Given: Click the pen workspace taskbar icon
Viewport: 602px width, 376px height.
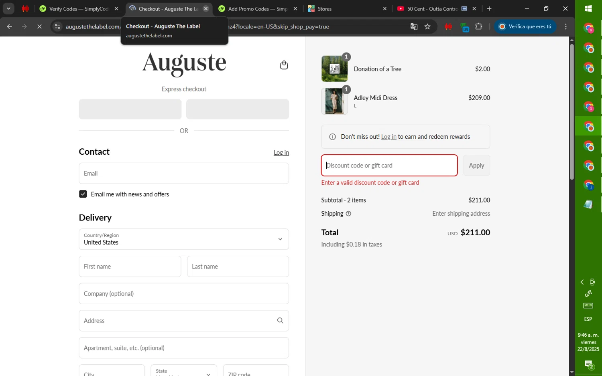Looking at the screenshot, I should point(588,293).
